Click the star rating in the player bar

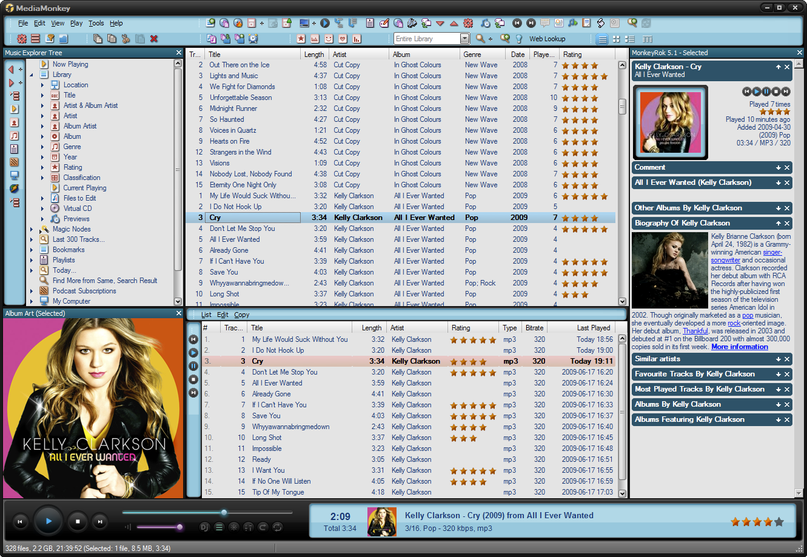point(757,521)
